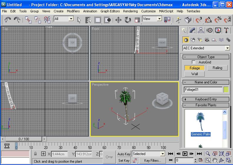Click the Unlink Selection icon
Viewport: 233px width, 165px height.
(x=38, y=20)
